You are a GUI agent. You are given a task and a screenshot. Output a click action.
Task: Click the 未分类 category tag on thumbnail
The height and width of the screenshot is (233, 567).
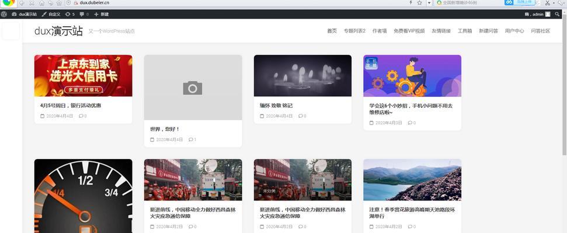tap(269, 191)
